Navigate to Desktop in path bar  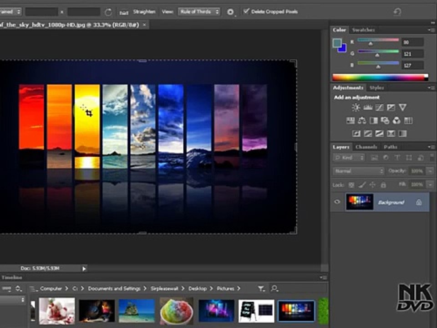coord(198,288)
